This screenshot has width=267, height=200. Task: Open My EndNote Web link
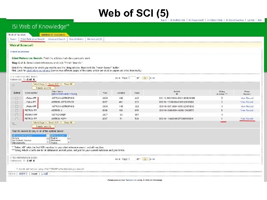tap(177, 20)
